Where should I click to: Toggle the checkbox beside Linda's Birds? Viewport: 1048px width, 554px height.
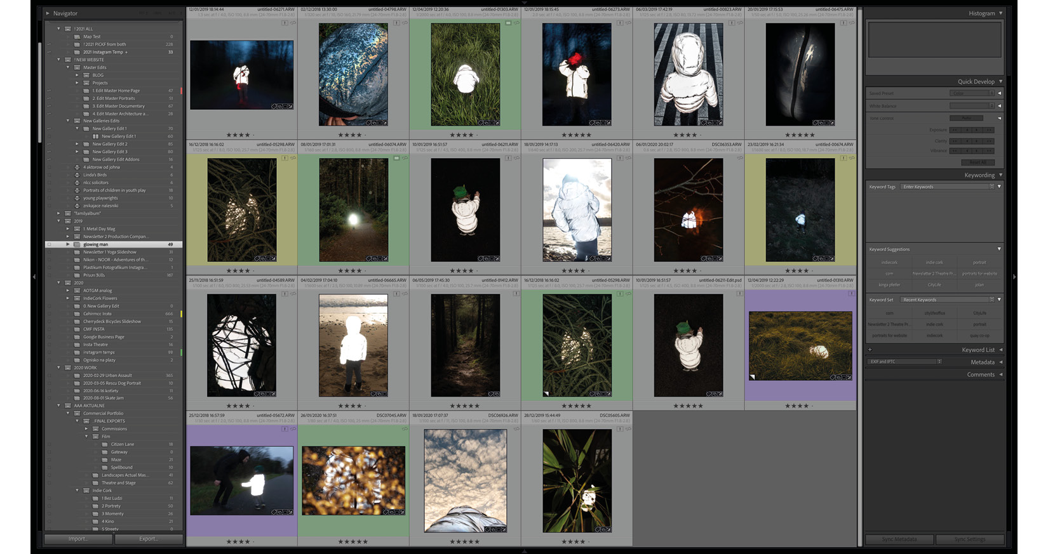(49, 175)
